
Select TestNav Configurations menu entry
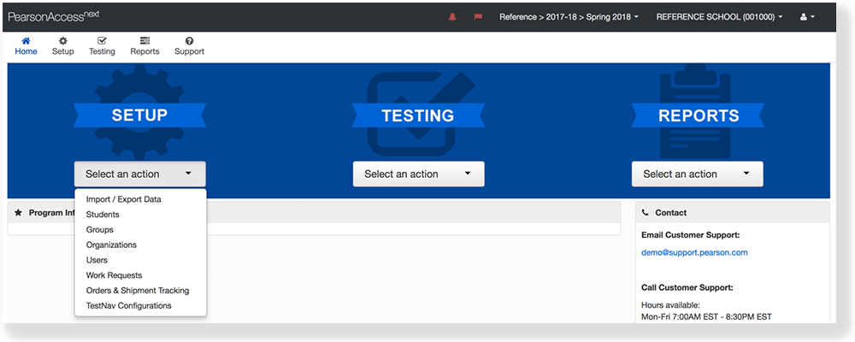[x=128, y=305]
